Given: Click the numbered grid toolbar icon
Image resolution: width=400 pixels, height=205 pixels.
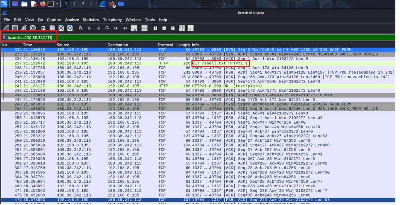Looking at the screenshot, I should pyautogui.click(x=191, y=28).
